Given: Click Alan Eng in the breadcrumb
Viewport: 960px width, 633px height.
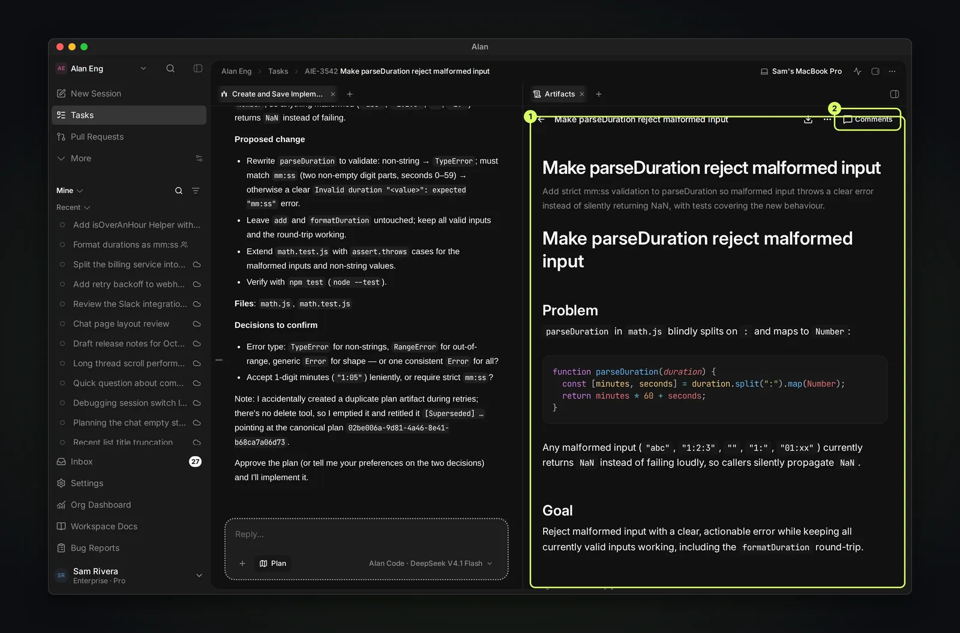Looking at the screenshot, I should click(236, 71).
